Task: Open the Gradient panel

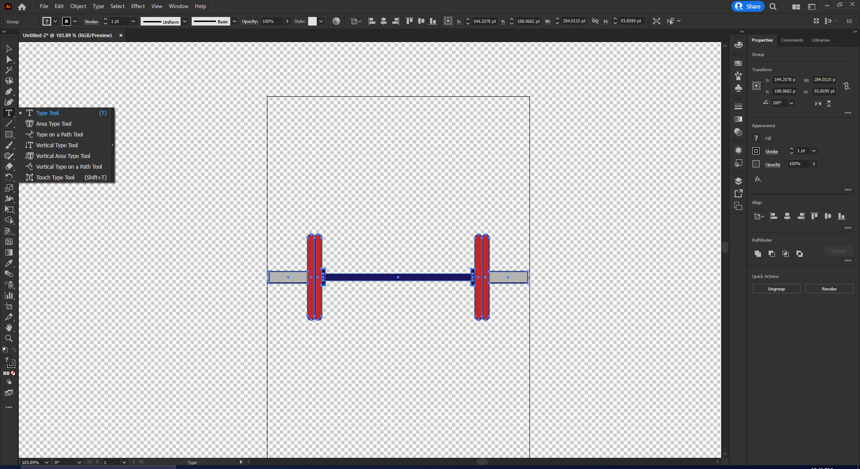Action: tap(738, 118)
